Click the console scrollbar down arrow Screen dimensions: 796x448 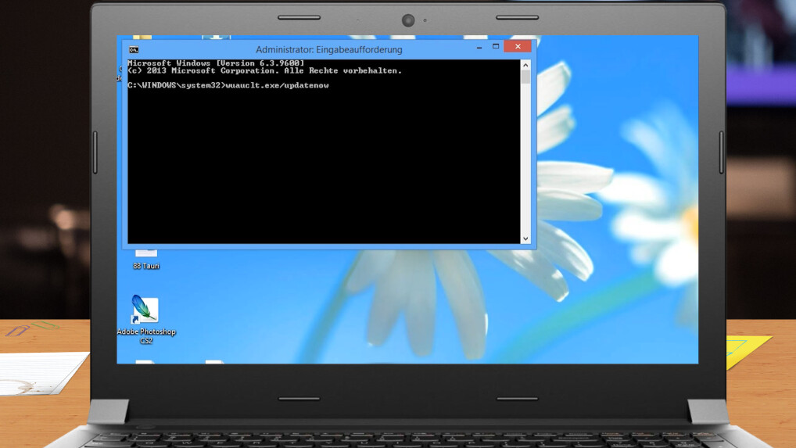525,238
